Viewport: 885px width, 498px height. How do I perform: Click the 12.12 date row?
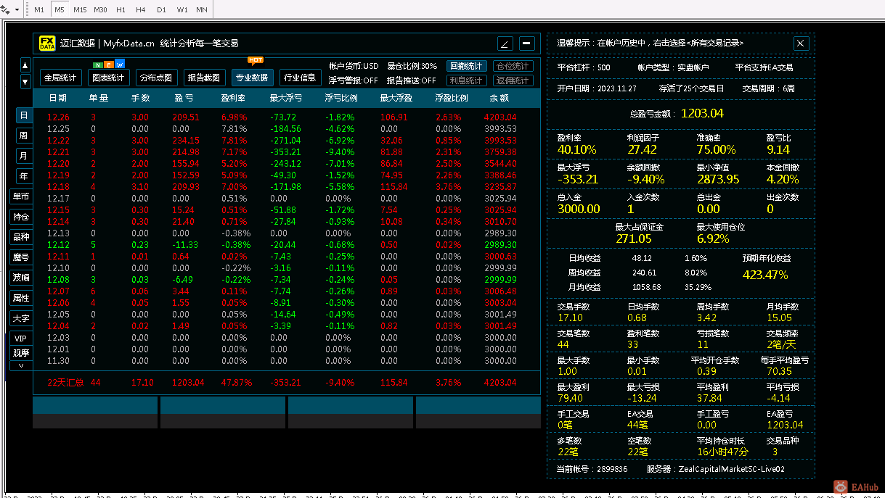tap(287, 245)
